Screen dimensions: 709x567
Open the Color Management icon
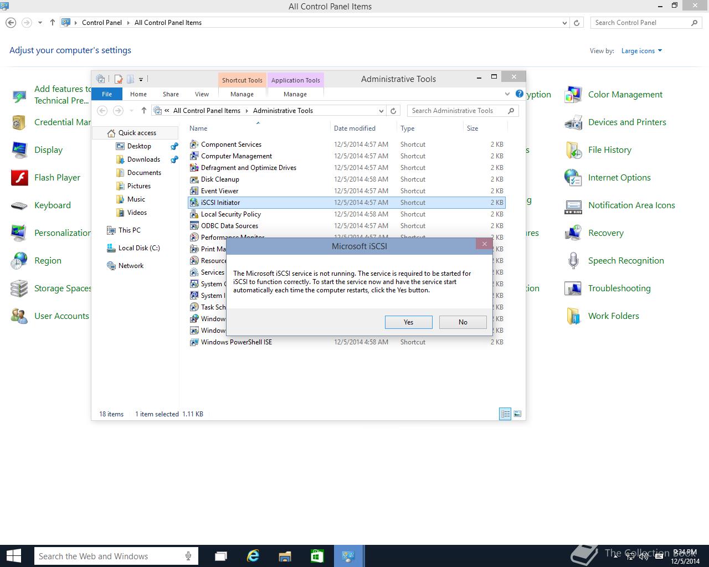tap(573, 95)
